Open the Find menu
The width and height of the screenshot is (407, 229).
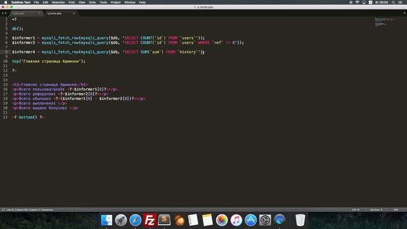point(71,3)
